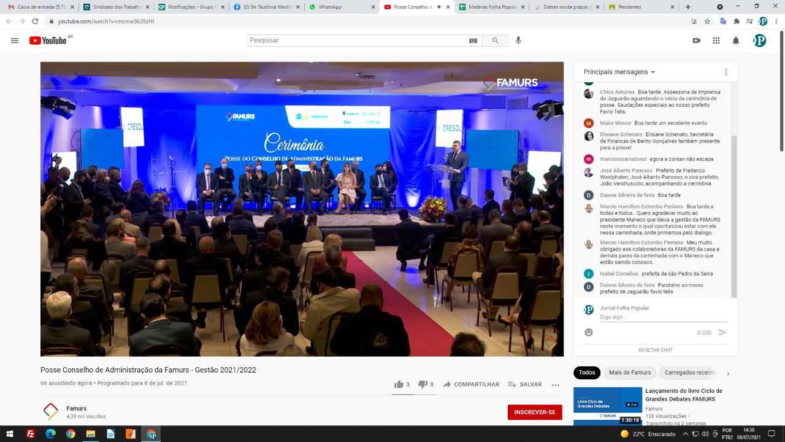Click the COMPARTILHAR share button
The height and width of the screenshot is (442, 785).
click(x=471, y=384)
